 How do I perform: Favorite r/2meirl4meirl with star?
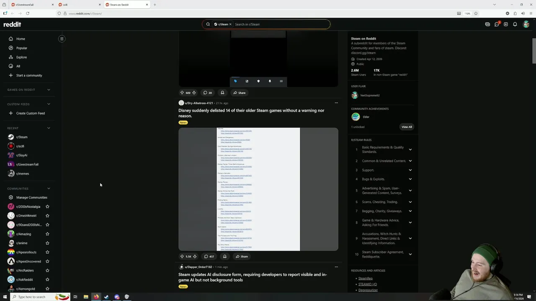(x=47, y=216)
